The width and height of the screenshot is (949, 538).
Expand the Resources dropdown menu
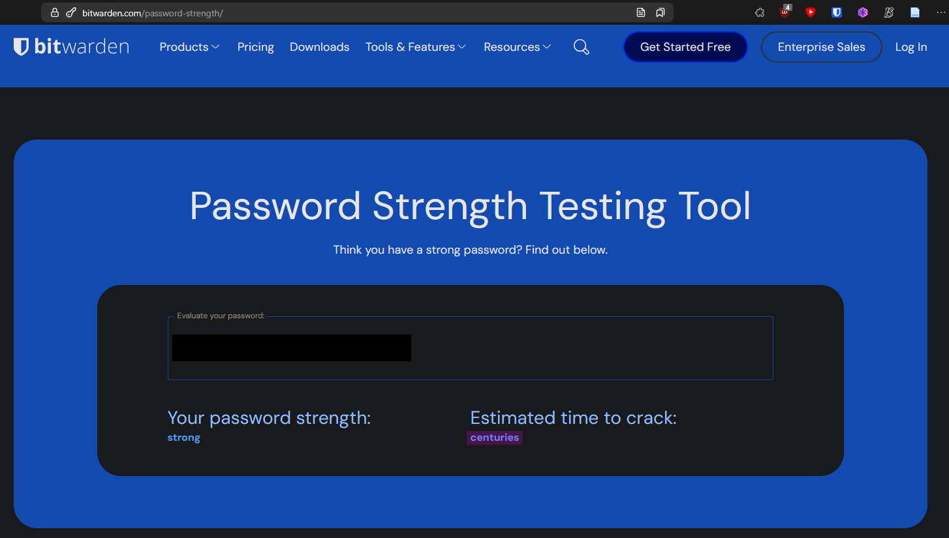(x=518, y=47)
